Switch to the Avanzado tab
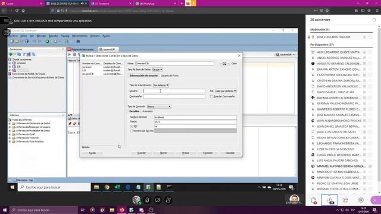Viewport: 381px width, 214px height. (x=147, y=111)
